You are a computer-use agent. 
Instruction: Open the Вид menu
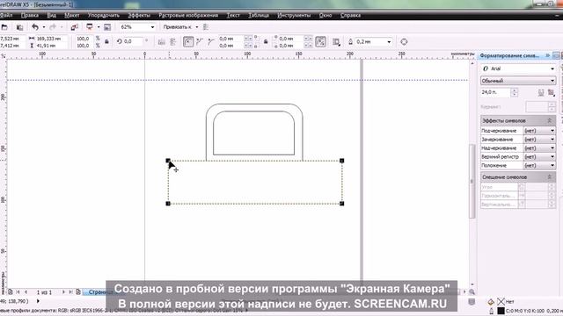(52, 16)
